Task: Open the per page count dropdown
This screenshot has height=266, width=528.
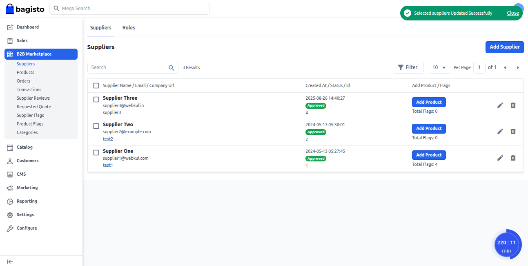Action: pyautogui.click(x=439, y=67)
